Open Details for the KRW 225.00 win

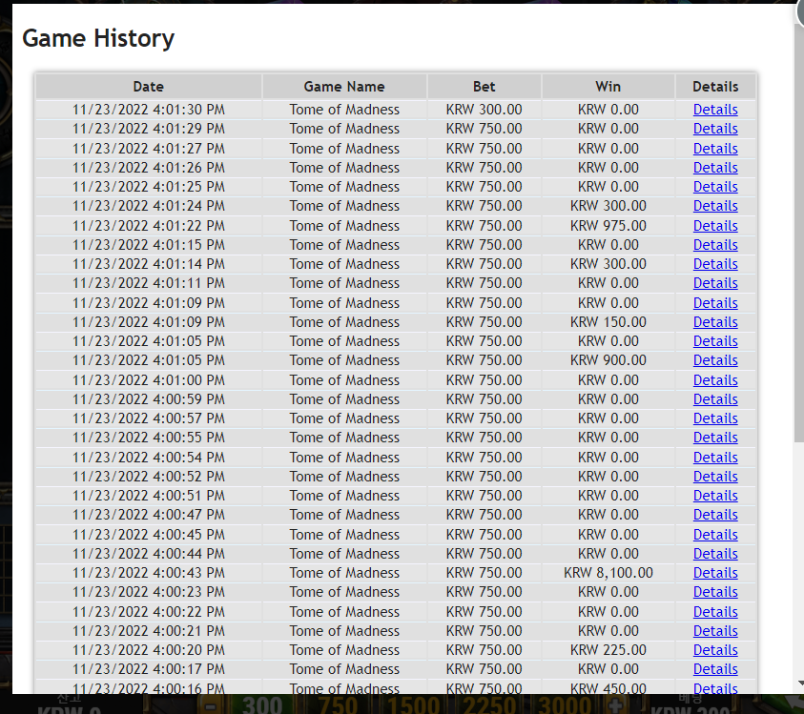tap(714, 650)
